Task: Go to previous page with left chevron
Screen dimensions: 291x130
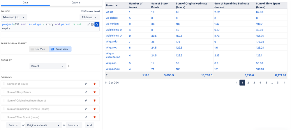Action: [237, 83]
